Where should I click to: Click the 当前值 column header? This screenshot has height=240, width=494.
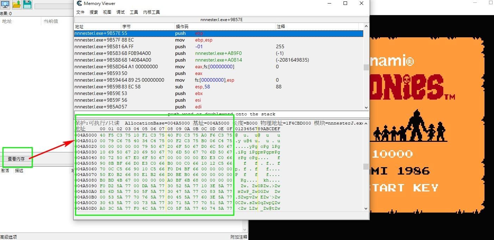[51, 21]
